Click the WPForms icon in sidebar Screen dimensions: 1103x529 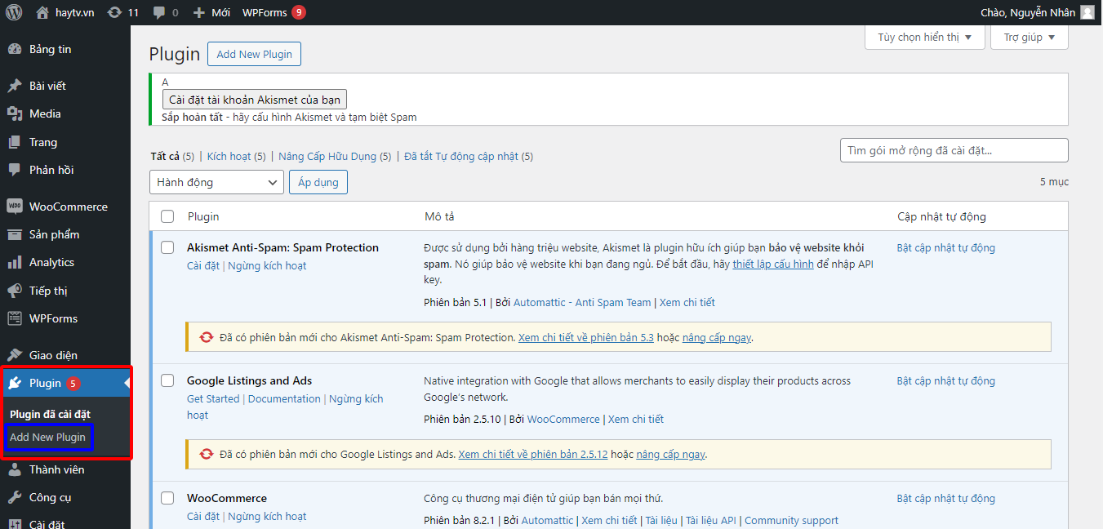pos(15,318)
